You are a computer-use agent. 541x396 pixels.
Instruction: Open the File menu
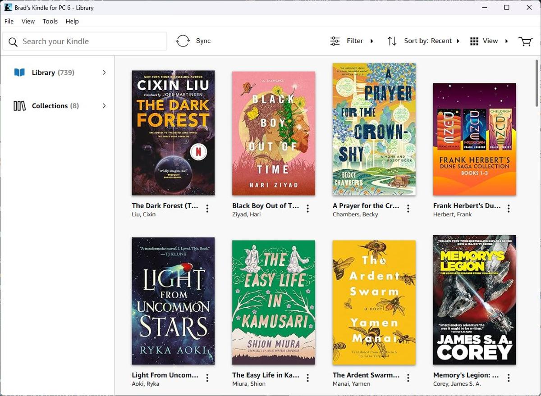(x=9, y=21)
